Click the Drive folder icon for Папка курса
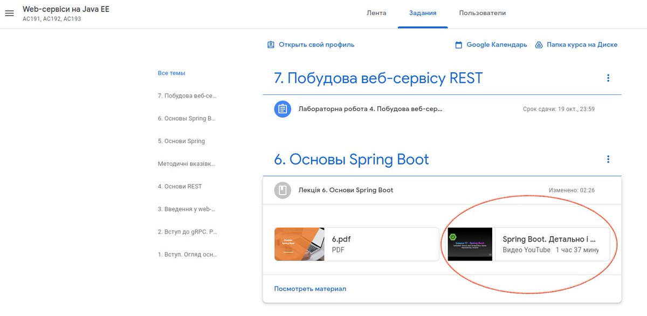The image size is (647, 316). tap(539, 45)
